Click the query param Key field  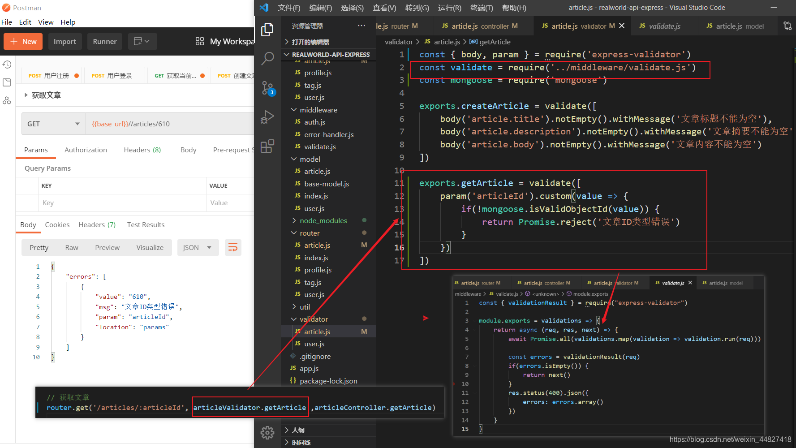tap(122, 203)
